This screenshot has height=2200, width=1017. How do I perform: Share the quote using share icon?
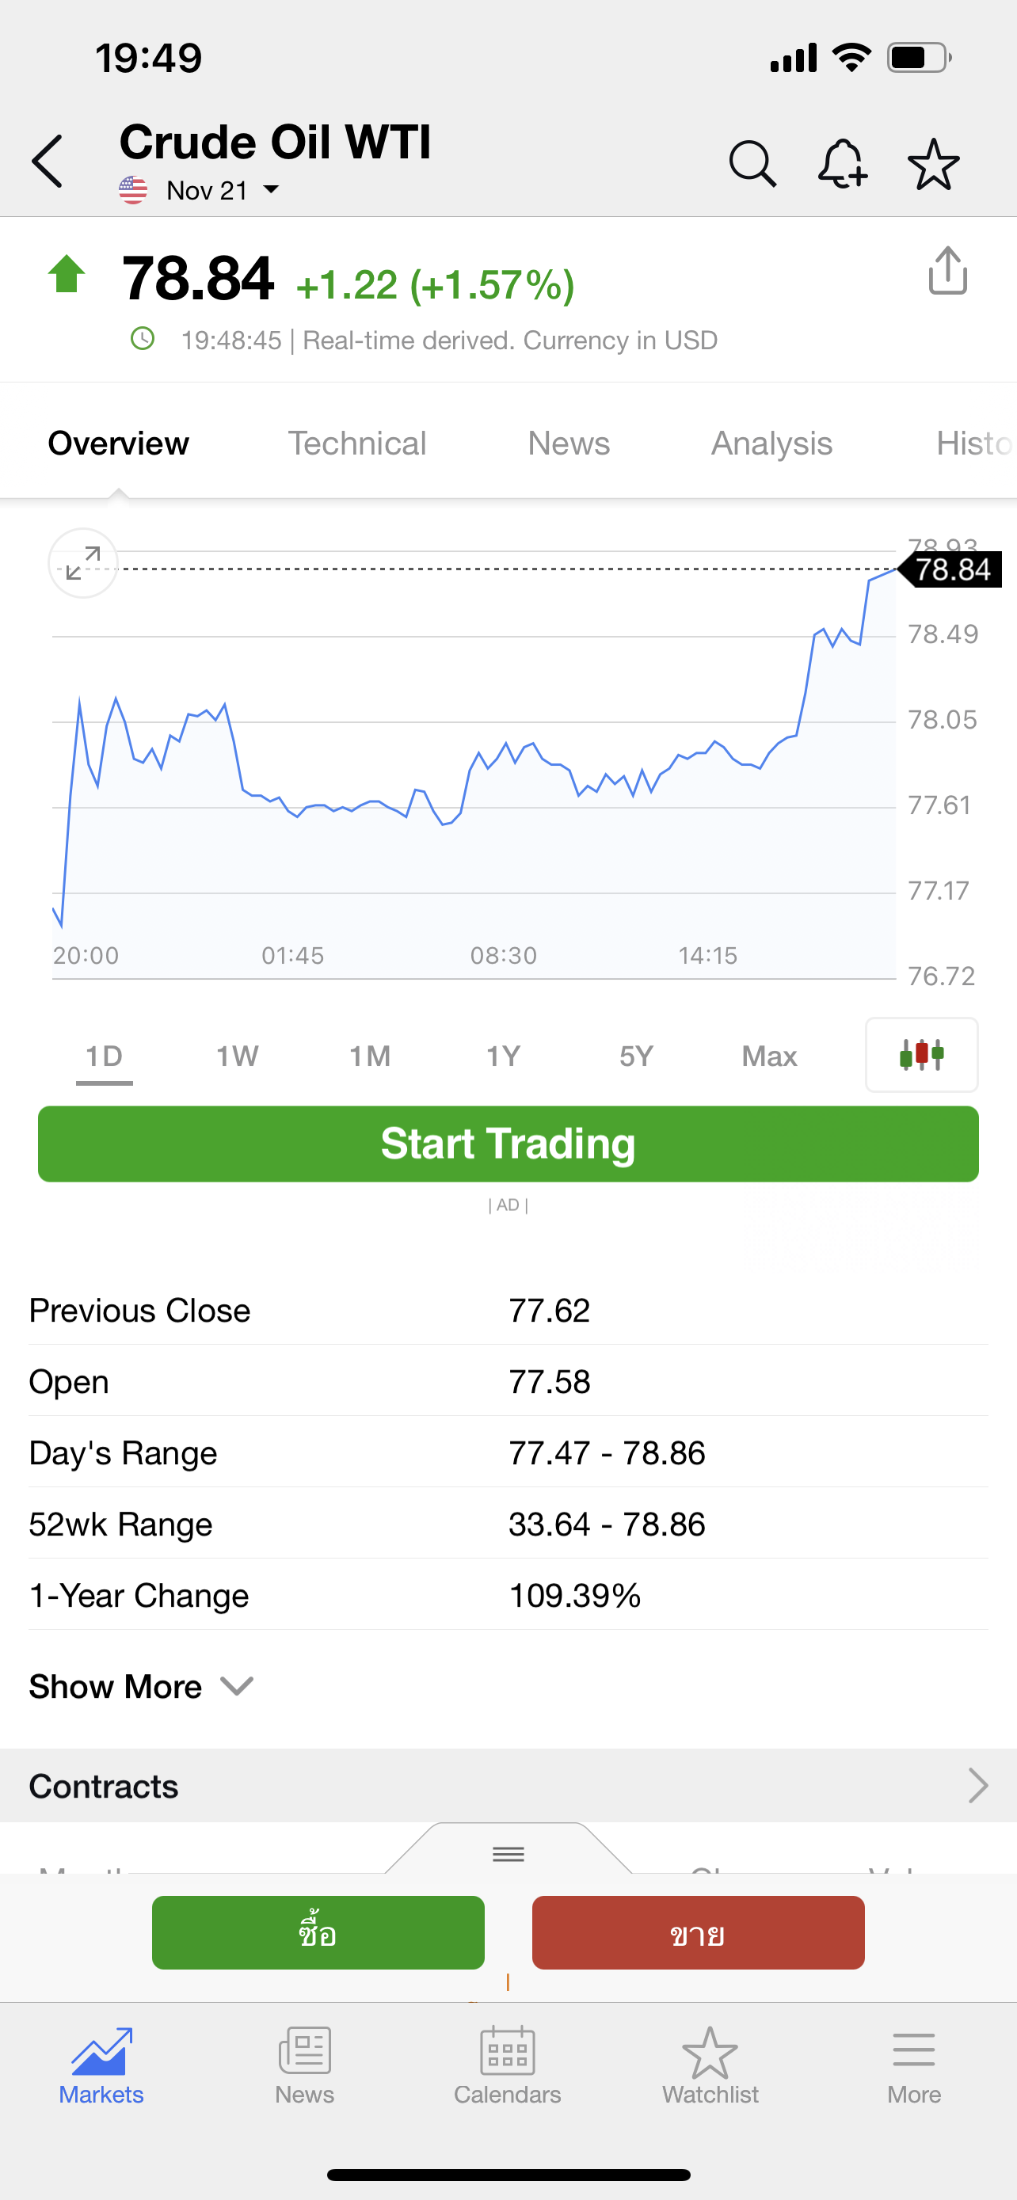pos(947,272)
